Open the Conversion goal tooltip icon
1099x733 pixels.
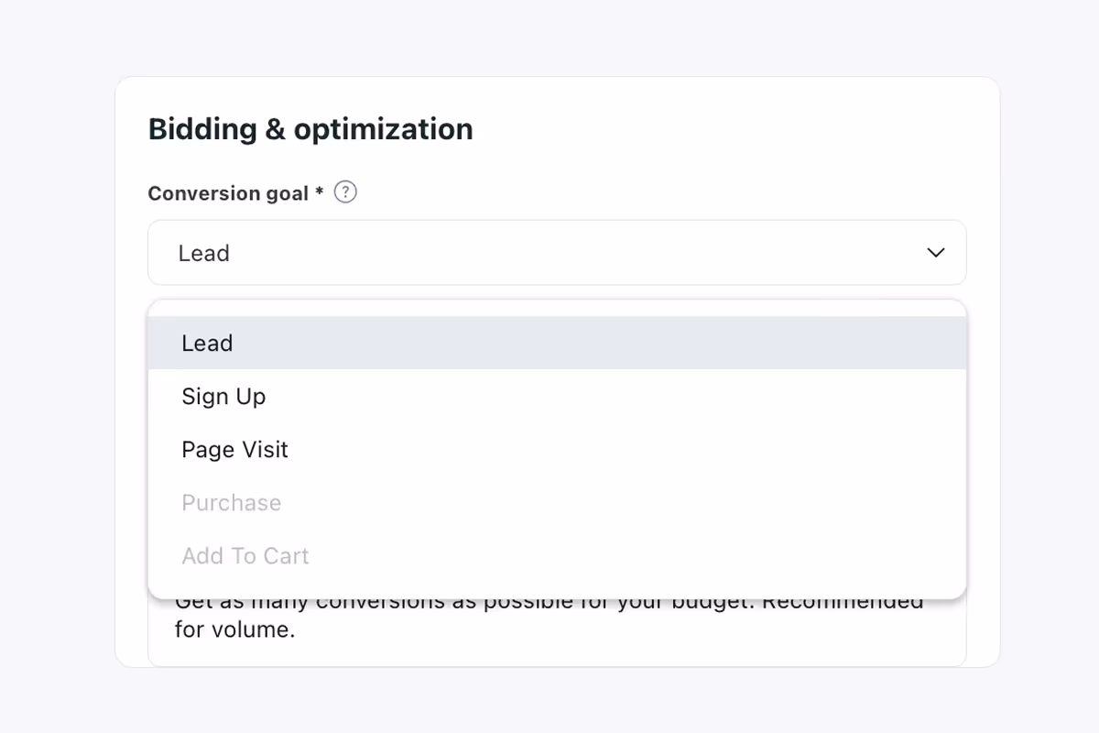coord(345,192)
